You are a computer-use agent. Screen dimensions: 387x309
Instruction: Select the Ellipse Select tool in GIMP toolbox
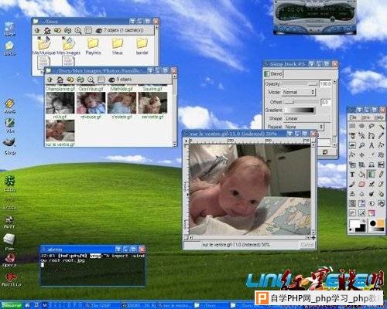[x=361, y=126]
